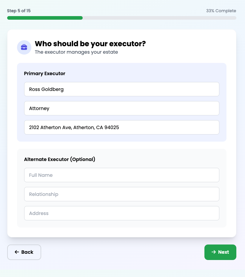Click the alternate executor Relationship field
Screen dimensions: 245x277
[121, 194]
